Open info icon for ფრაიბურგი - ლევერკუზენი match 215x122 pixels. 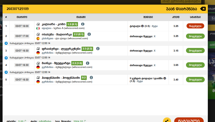(98, 49)
